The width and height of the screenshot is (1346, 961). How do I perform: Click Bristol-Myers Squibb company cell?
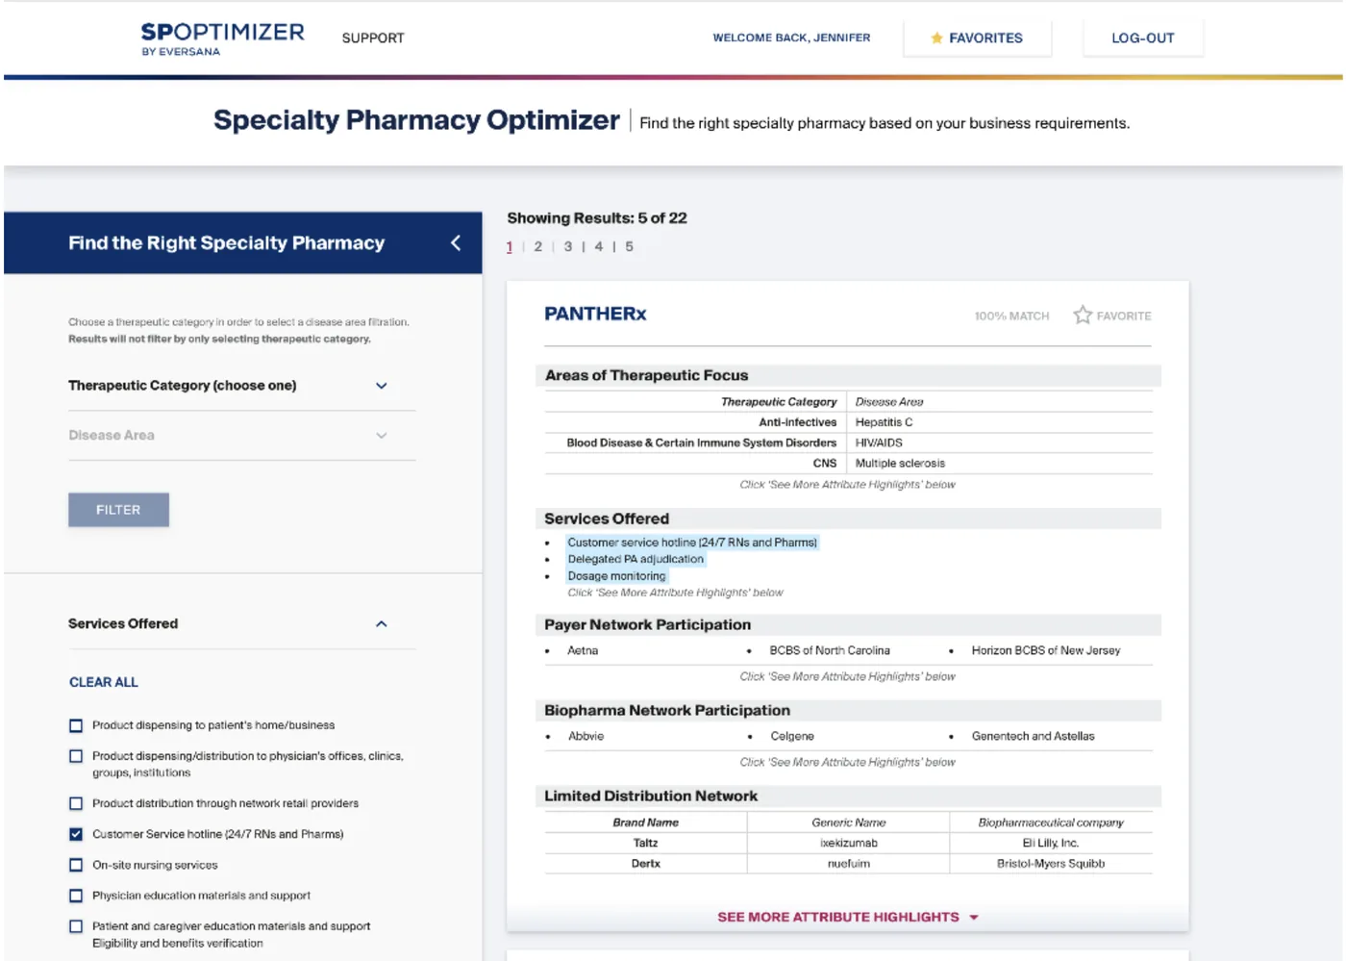[1051, 864]
